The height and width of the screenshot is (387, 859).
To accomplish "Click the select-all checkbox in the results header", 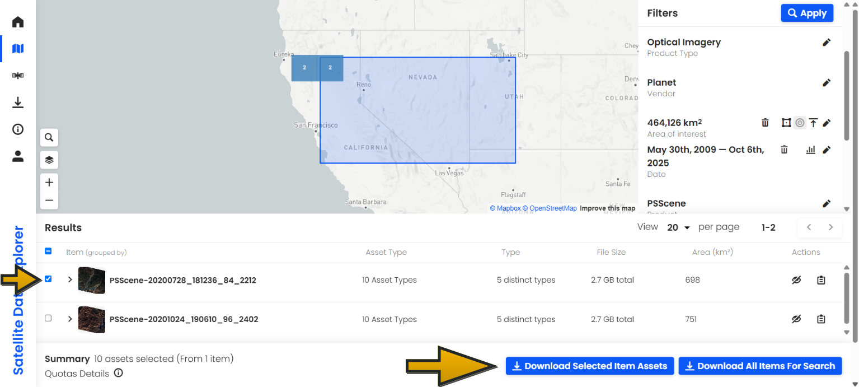I will click(x=48, y=251).
